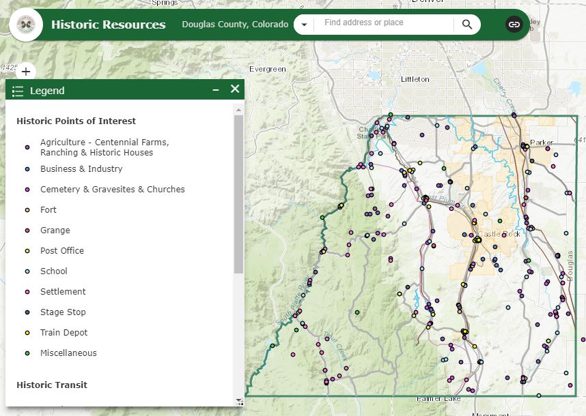Screen dimensions: 586x416
Task: Close the Legend panel
Action: [x=235, y=89]
